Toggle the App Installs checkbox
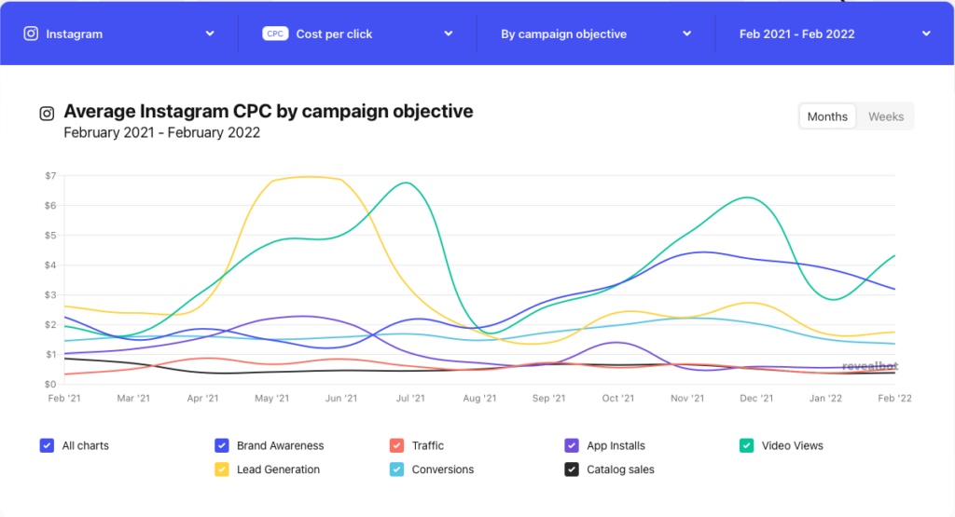Image resolution: width=955 pixels, height=517 pixels. click(572, 445)
